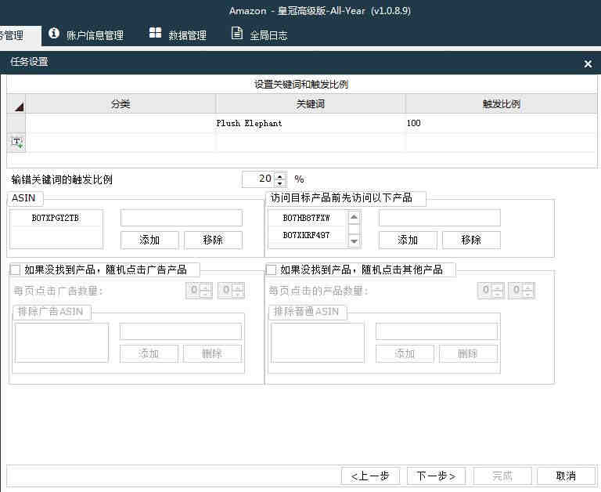Image resolution: width=601 pixels, height=492 pixels.
Task: Enable random click on other products checkbox
Action: (x=271, y=270)
